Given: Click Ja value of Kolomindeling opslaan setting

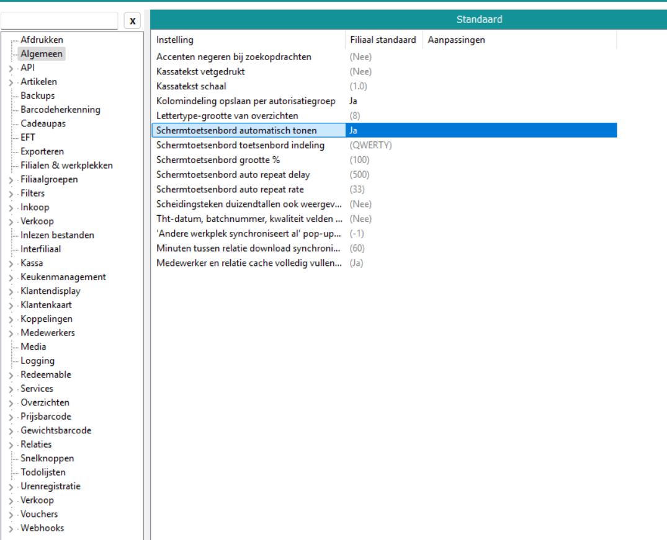Looking at the screenshot, I should [353, 101].
